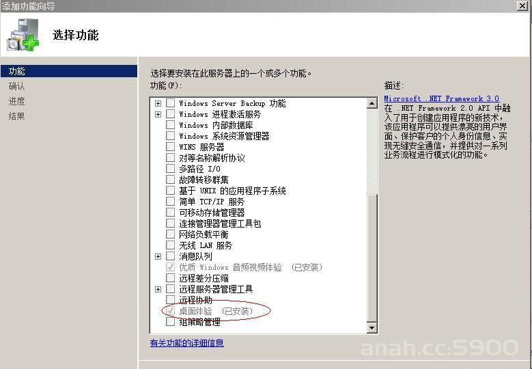Select the 远程差分压缩 label
The height and width of the screenshot is (369, 532).
pyautogui.click(x=204, y=278)
